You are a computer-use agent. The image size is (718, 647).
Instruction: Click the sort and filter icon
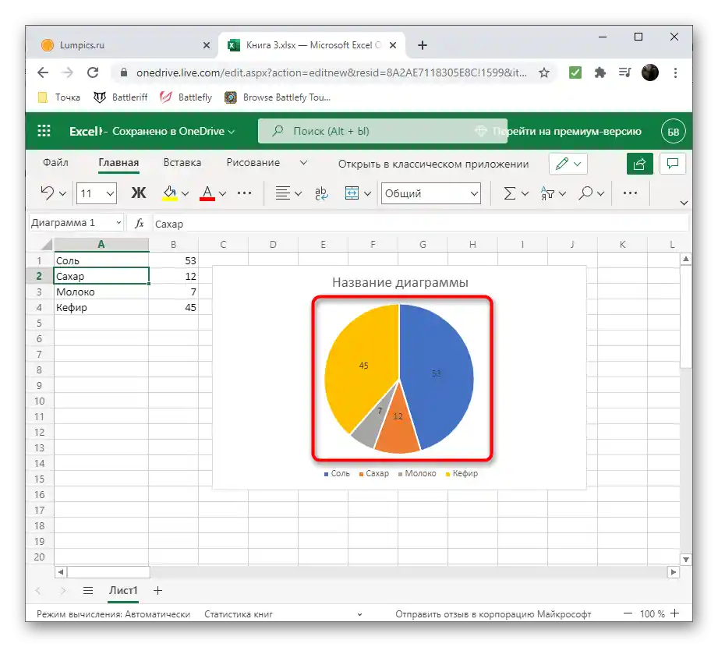(x=547, y=193)
